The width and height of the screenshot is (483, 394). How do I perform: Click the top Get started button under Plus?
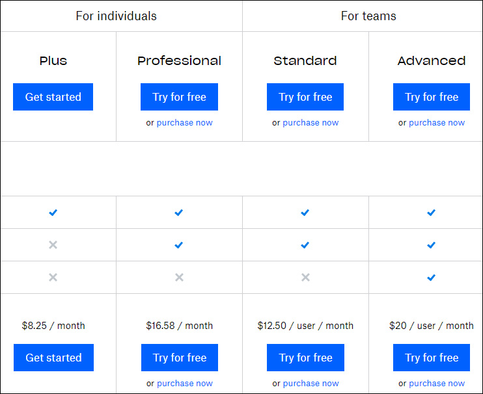point(53,97)
